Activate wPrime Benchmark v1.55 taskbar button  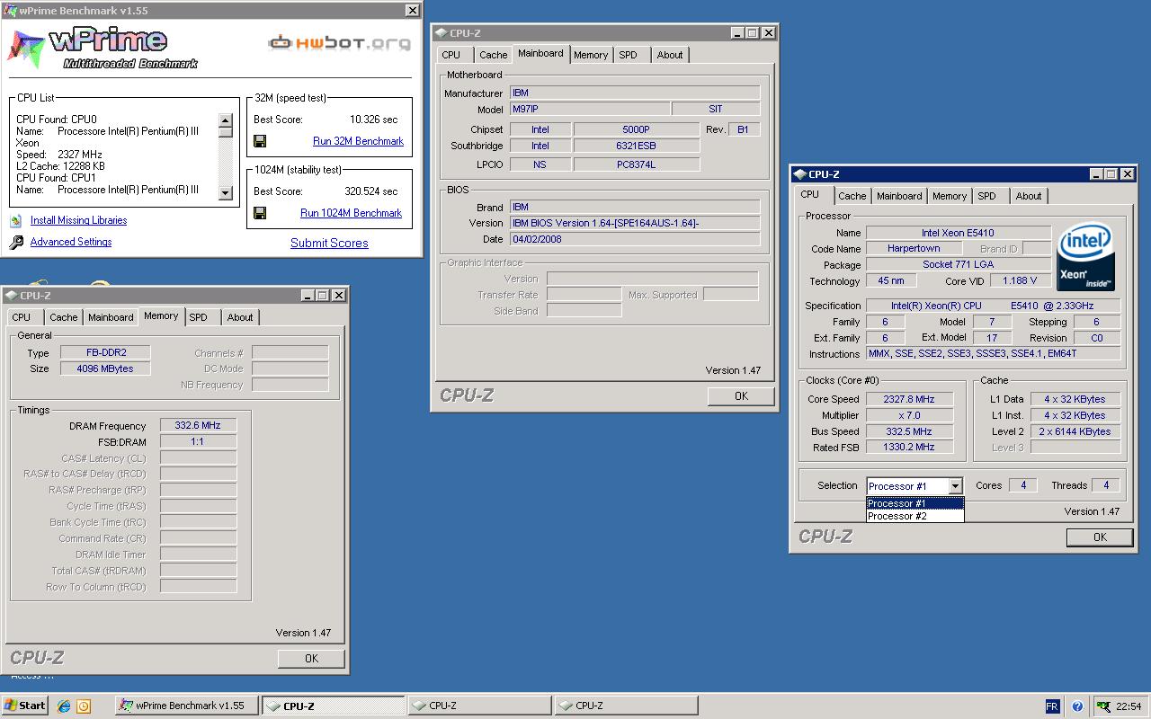click(x=187, y=706)
